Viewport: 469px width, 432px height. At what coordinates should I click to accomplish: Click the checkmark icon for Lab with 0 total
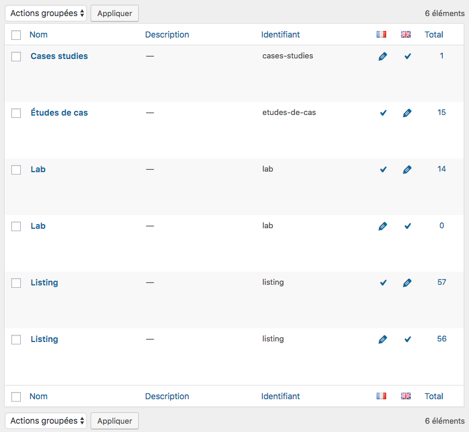click(x=408, y=226)
